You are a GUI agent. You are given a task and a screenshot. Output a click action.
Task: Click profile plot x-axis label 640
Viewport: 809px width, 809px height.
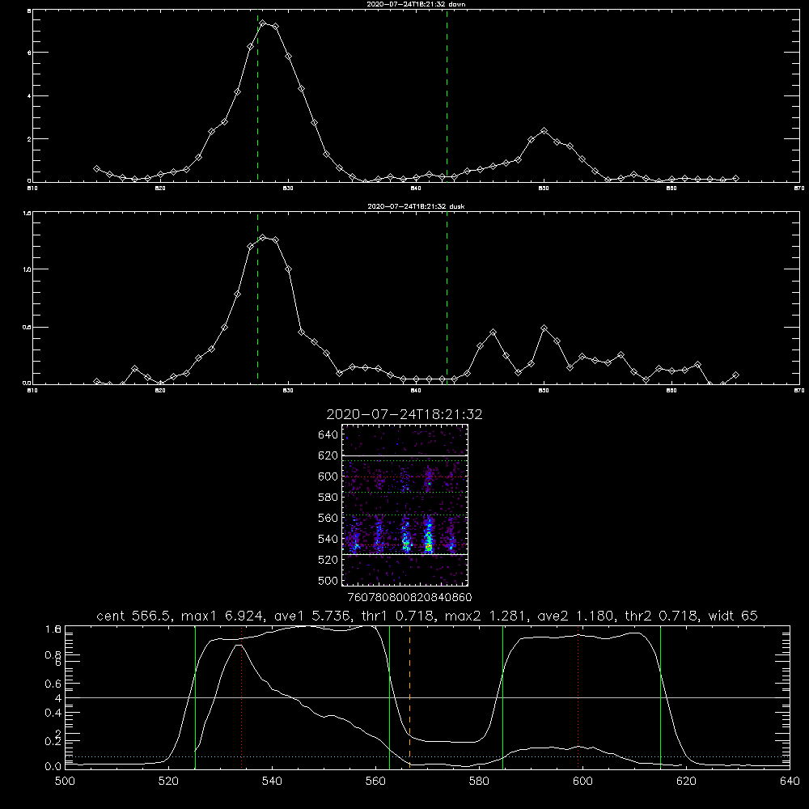point(790,781)
